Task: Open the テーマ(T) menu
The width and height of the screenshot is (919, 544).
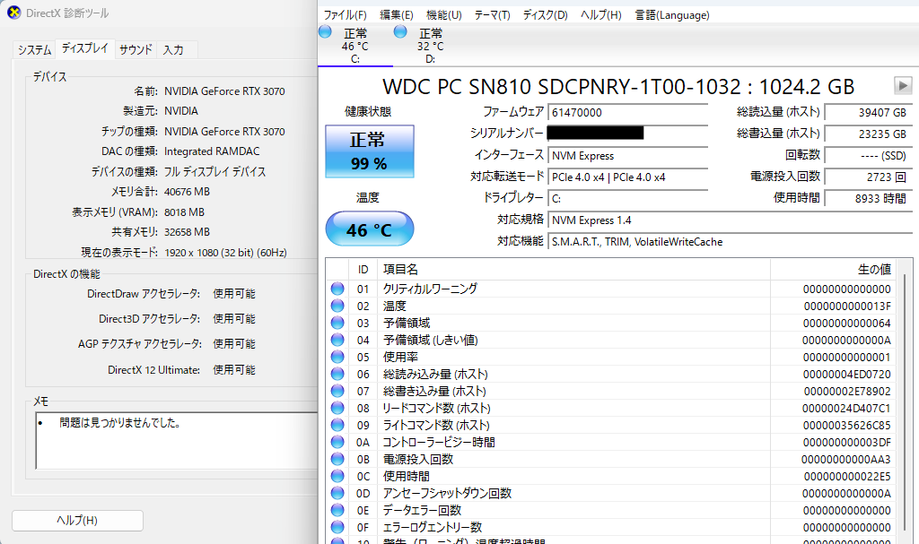Action: (493, 15)
